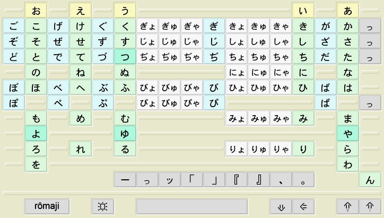Tap the びょ combination key

147,88
